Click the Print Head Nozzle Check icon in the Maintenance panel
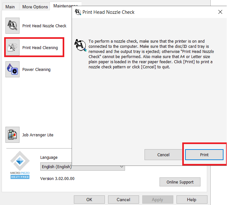227x205 pixels. [x=12, y=26]
